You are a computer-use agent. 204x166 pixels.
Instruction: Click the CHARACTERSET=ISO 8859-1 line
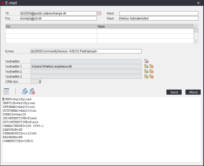(x=23, y=126)
